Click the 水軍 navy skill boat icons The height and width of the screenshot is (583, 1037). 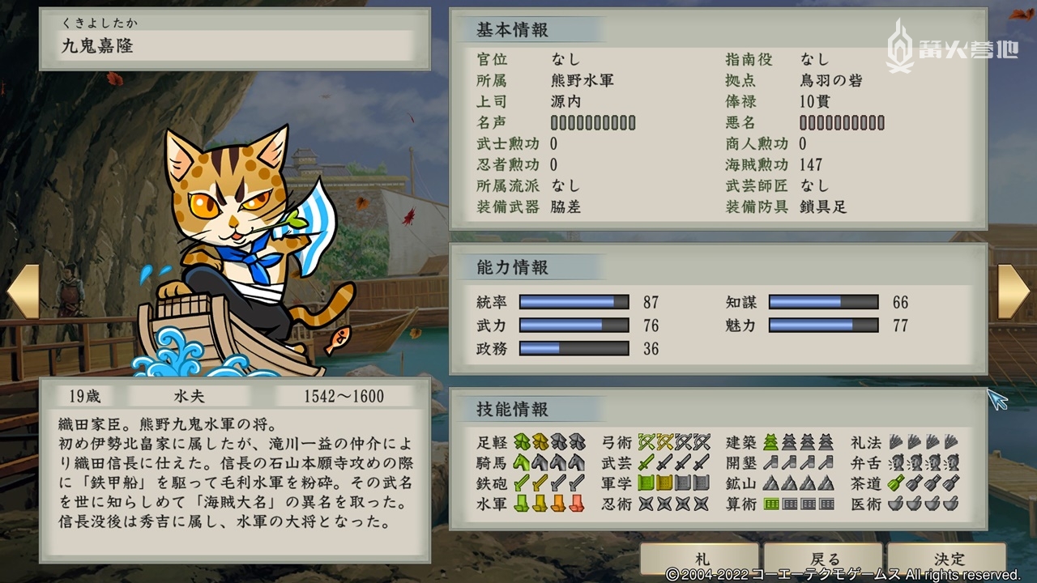[x=548, y=503]
